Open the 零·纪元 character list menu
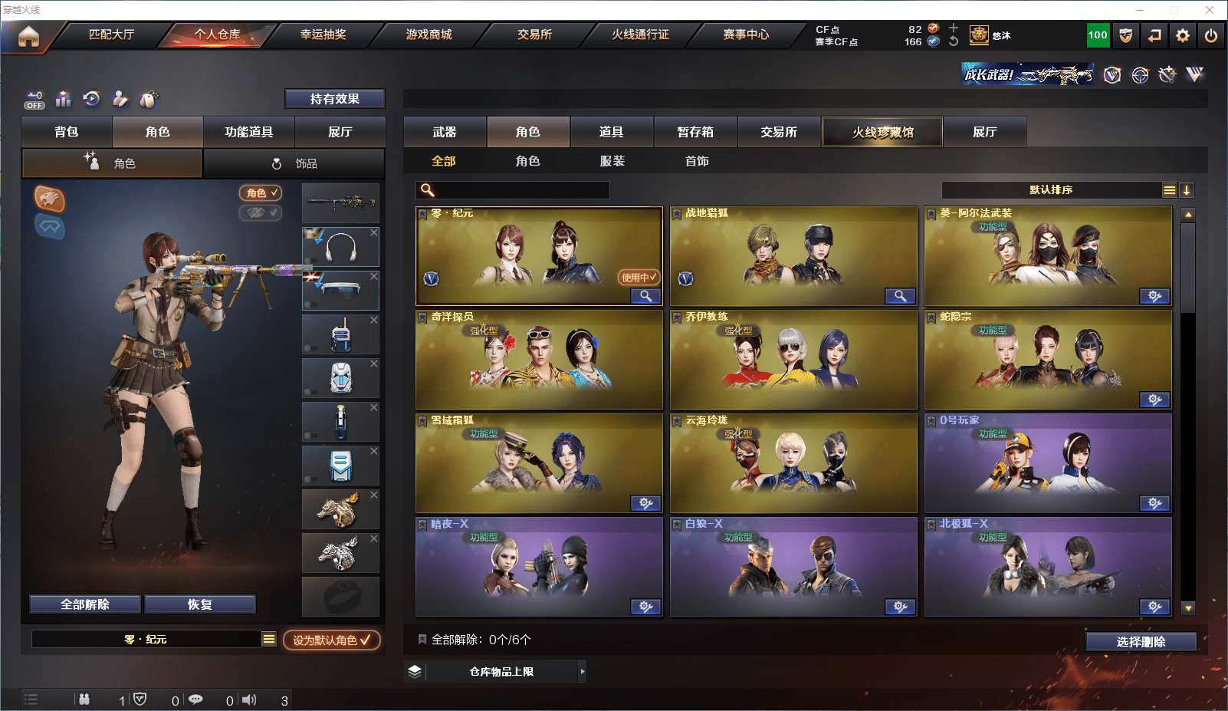Screen dimensions: 1228x711 tap(268, 639)
